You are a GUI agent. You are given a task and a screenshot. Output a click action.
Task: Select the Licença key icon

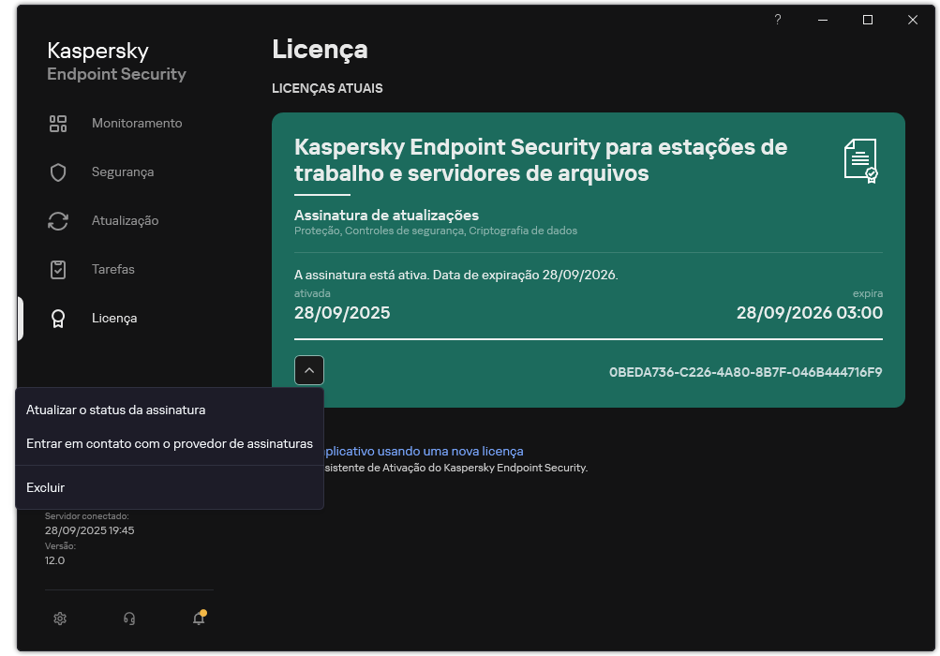point(58,318)
